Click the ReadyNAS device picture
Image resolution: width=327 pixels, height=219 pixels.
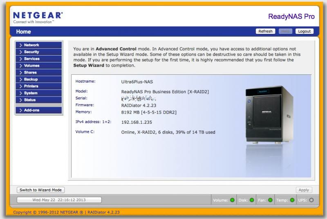269,114
